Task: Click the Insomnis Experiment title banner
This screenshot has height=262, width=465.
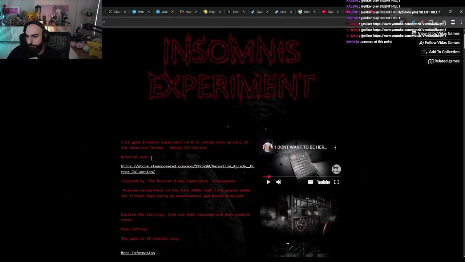Action: point(232,67)
